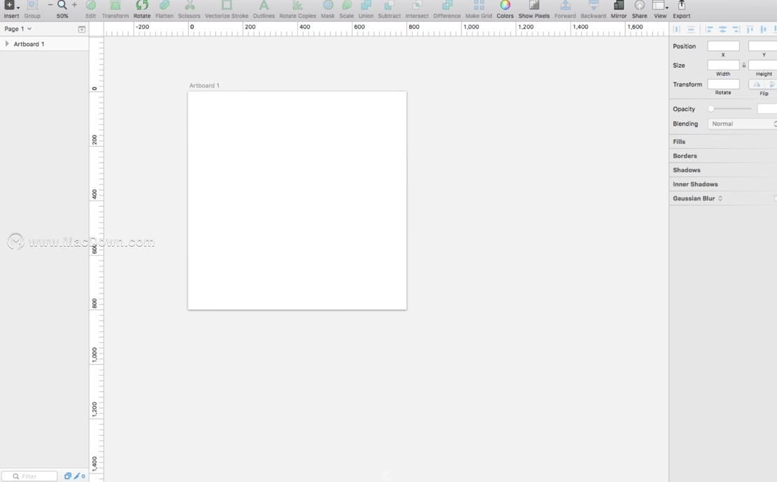Align layers to top edge

(750, 29)
